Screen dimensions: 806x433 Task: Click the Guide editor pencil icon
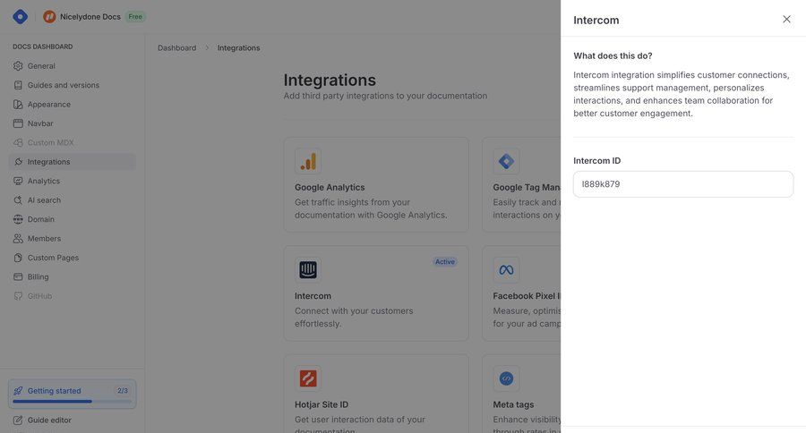[18, 420]
